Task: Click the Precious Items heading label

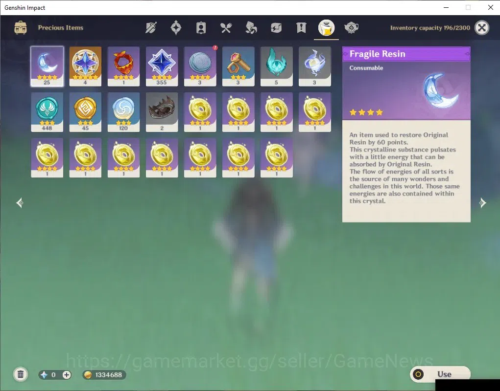Action: point(61,28)
